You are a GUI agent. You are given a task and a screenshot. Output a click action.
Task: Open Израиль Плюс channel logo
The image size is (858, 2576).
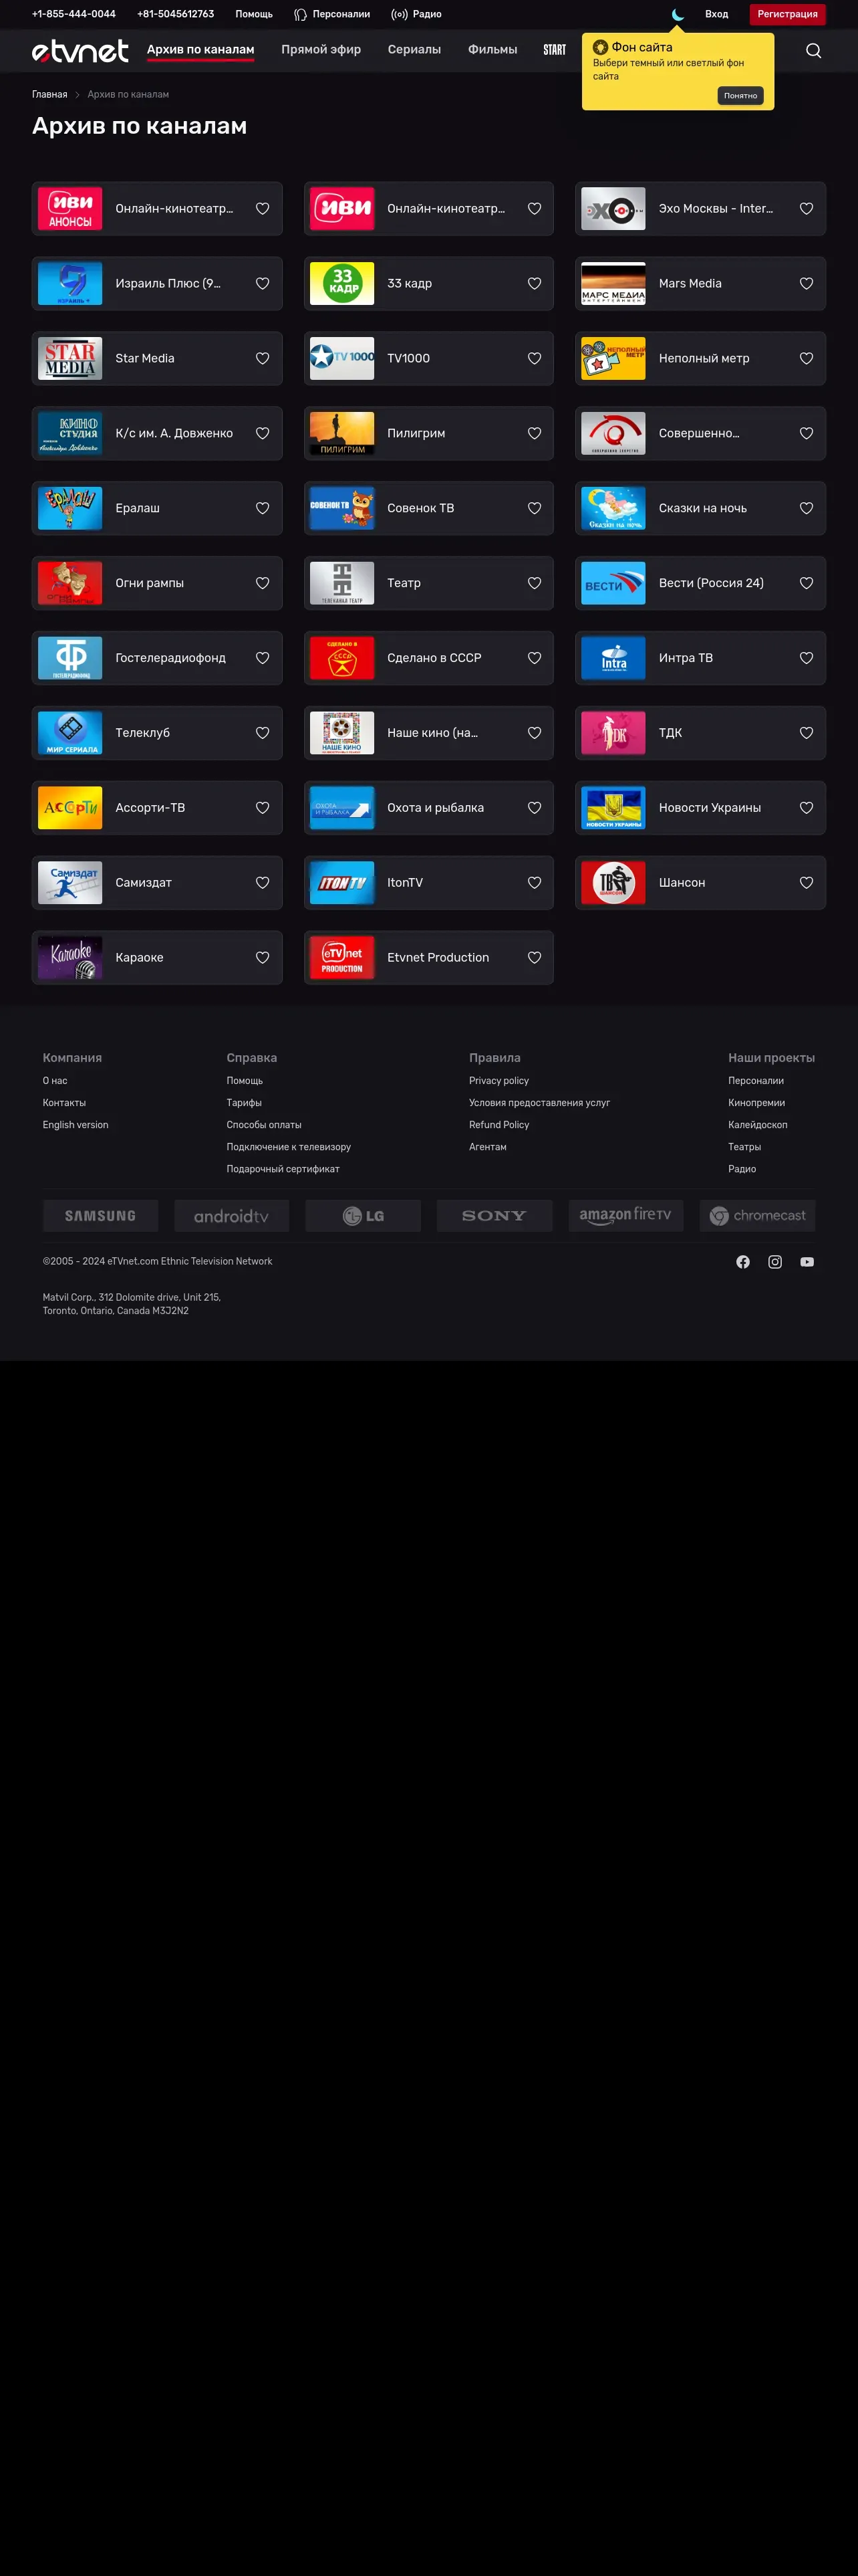[x=70, y=284]
